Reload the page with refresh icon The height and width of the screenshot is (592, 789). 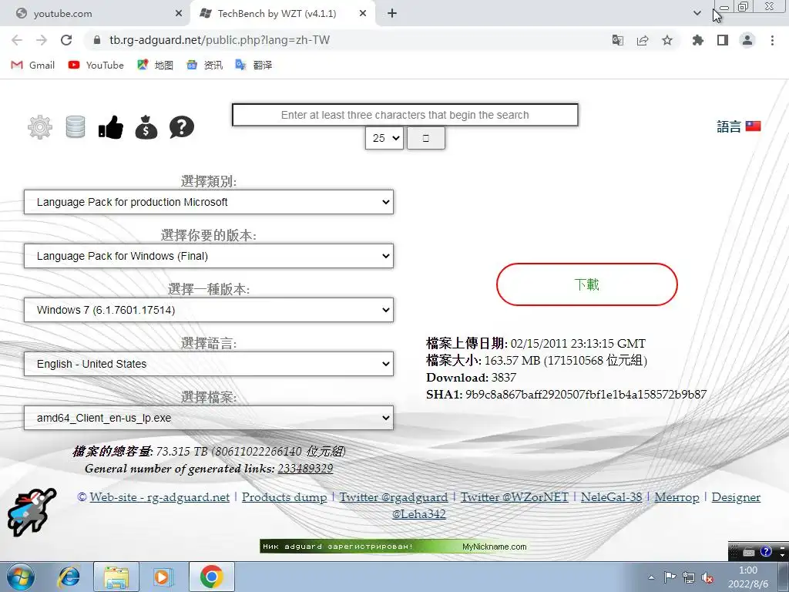pos(66,40)
